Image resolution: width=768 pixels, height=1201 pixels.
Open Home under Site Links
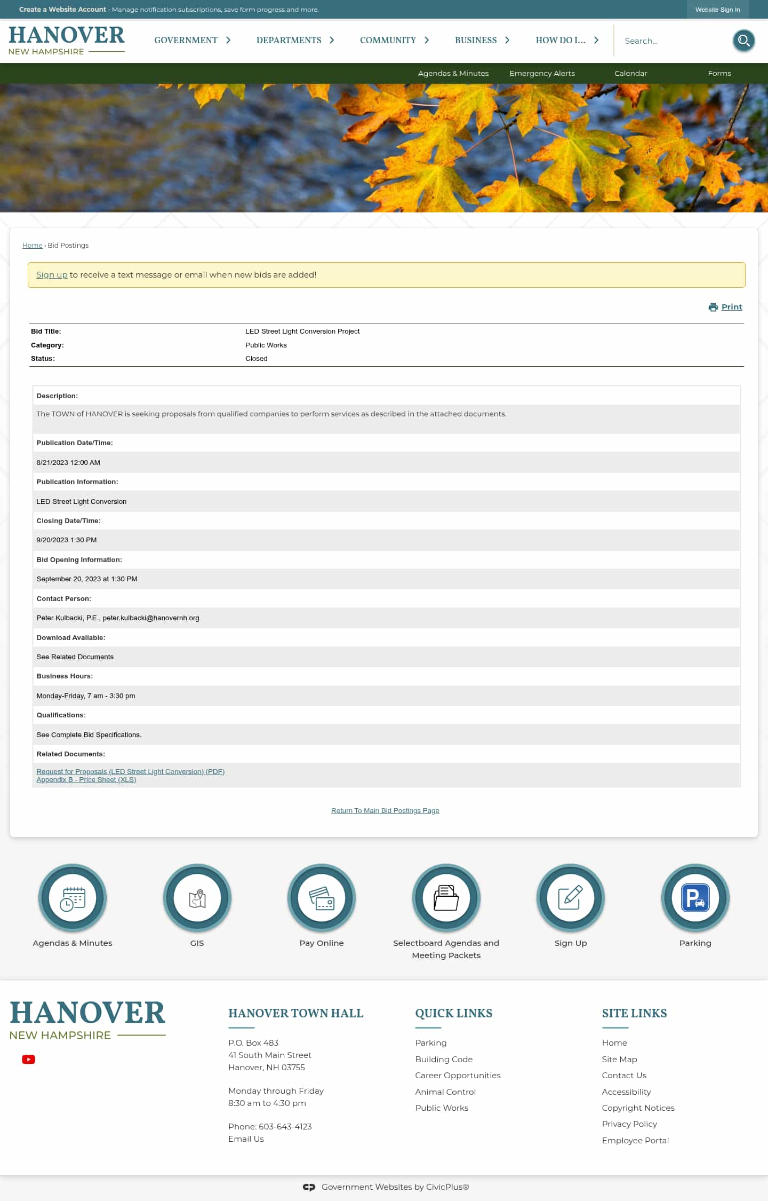tap(614, 1043)
